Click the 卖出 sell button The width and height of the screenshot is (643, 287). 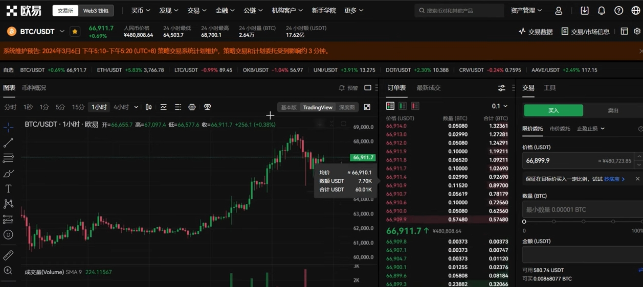click(613, 110)
